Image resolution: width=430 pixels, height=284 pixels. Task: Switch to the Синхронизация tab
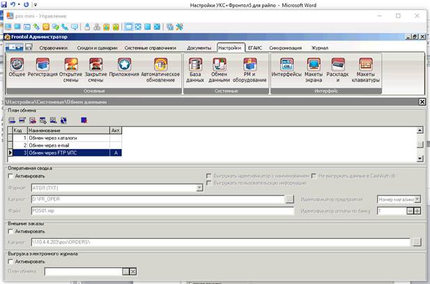pos(286,48)
